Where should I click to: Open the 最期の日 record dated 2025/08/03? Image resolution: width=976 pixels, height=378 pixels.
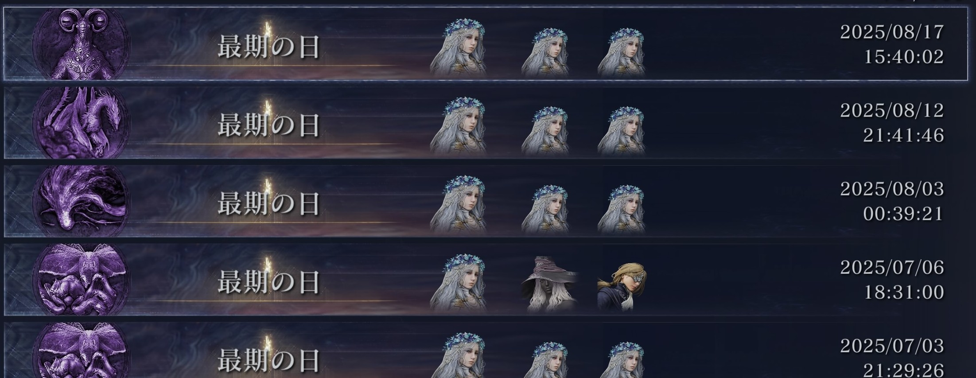point(486,202)
